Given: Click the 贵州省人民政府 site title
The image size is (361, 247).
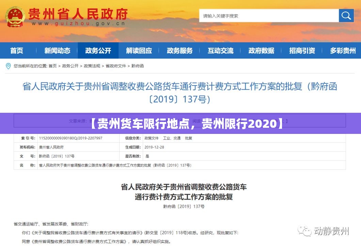Looking at the screenshot, I should [x=78, y=14].
